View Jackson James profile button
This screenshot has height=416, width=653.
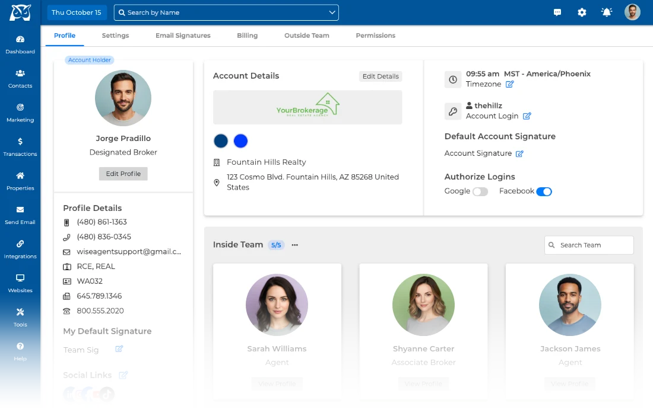[570, 383]
